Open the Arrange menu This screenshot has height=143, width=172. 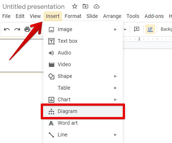[112, 16]
